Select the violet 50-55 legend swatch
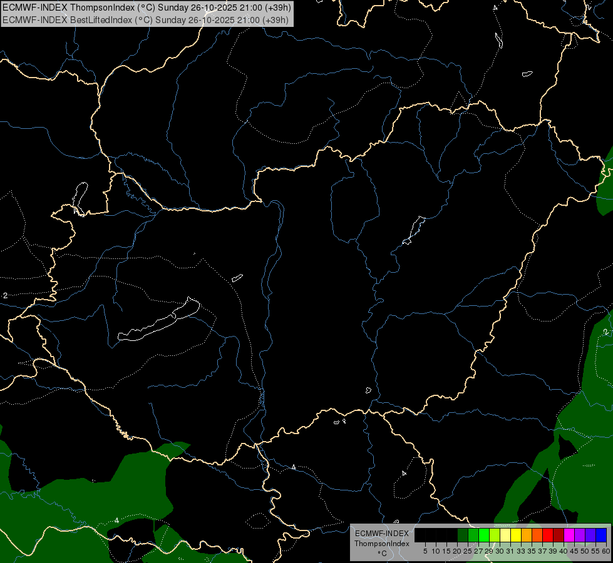Viewport: 613px width, 563px height. [590, 535]
